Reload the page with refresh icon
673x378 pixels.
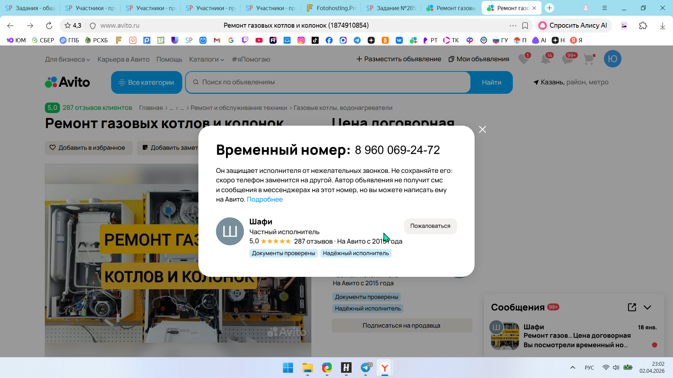tap(49, 26)
